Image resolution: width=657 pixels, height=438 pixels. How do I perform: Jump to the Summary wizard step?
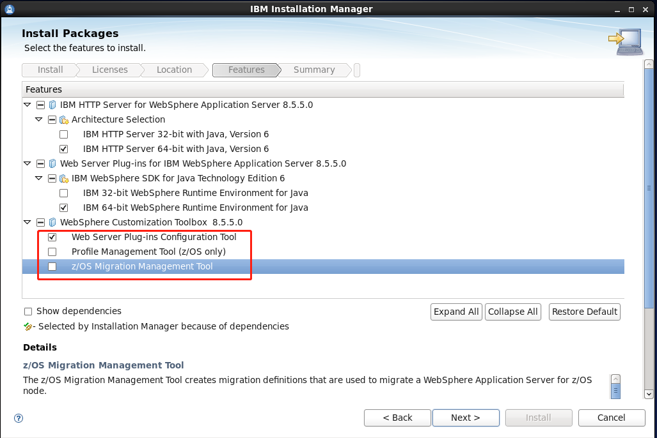pyautogui.click(x=314, y=70)
